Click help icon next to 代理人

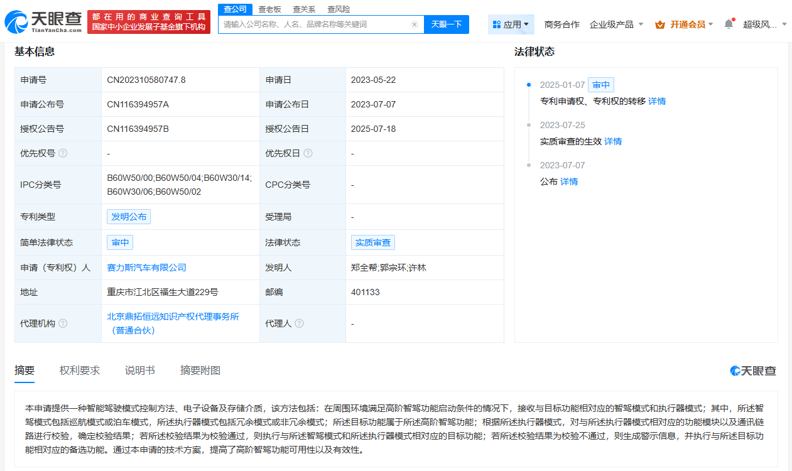coord(299,323)
